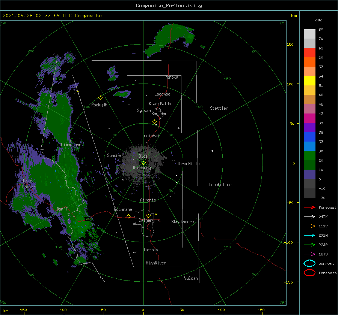Click the orange 111V arrow icon
This screenshot has height=315, width=338.
(309, 226)
